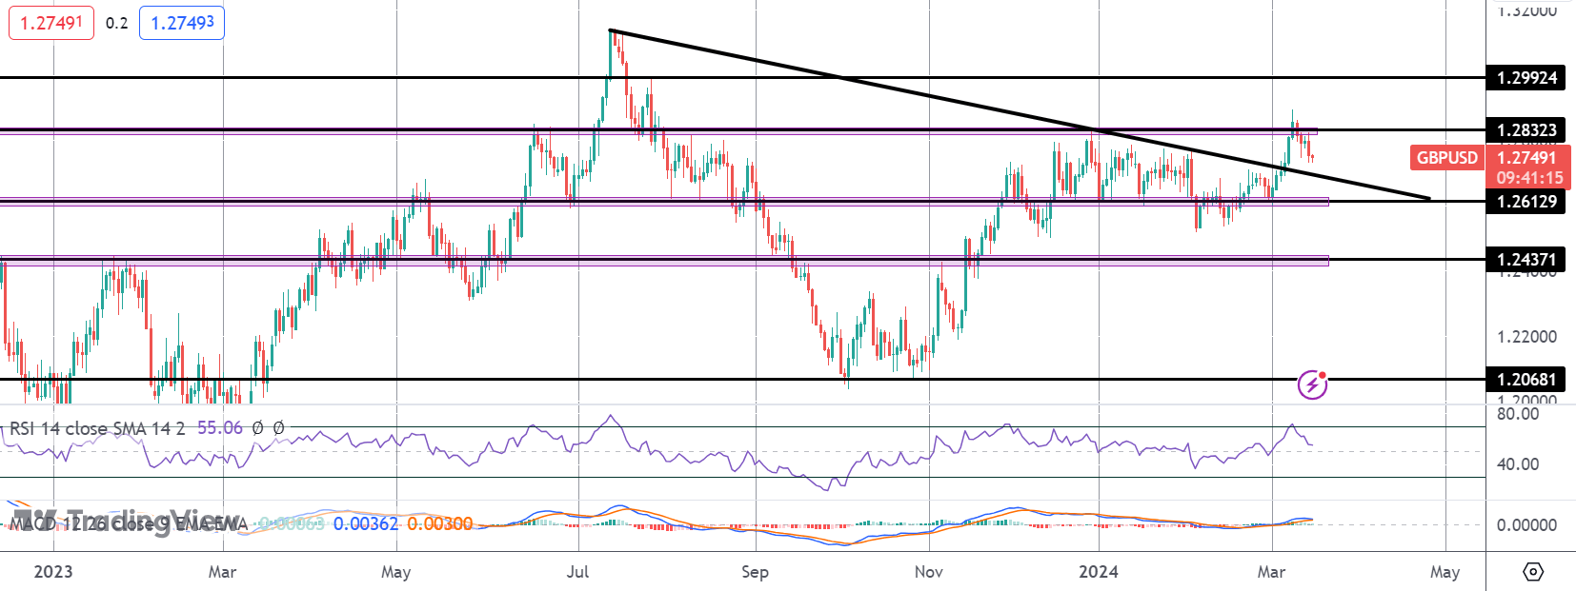This screenshot has width=1576, height=591.
Task: Click the purple lightning bolt event icon
Action: [x=1312, y=384]
